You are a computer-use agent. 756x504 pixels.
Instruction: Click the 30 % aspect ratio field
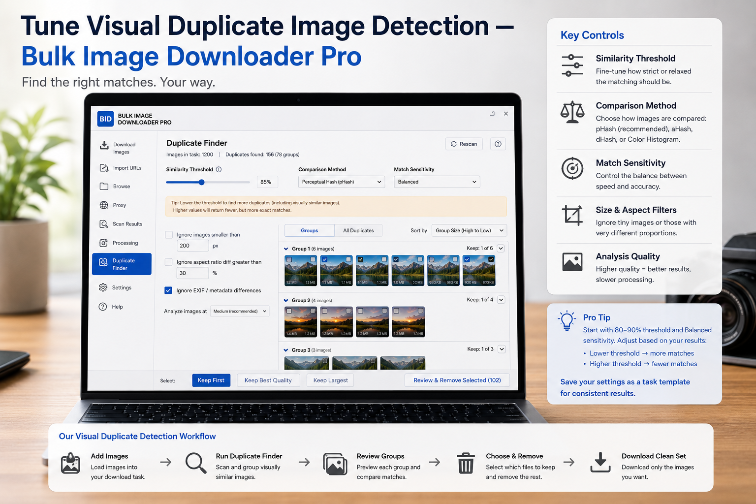pyautogui.click(x=192, y=273)
